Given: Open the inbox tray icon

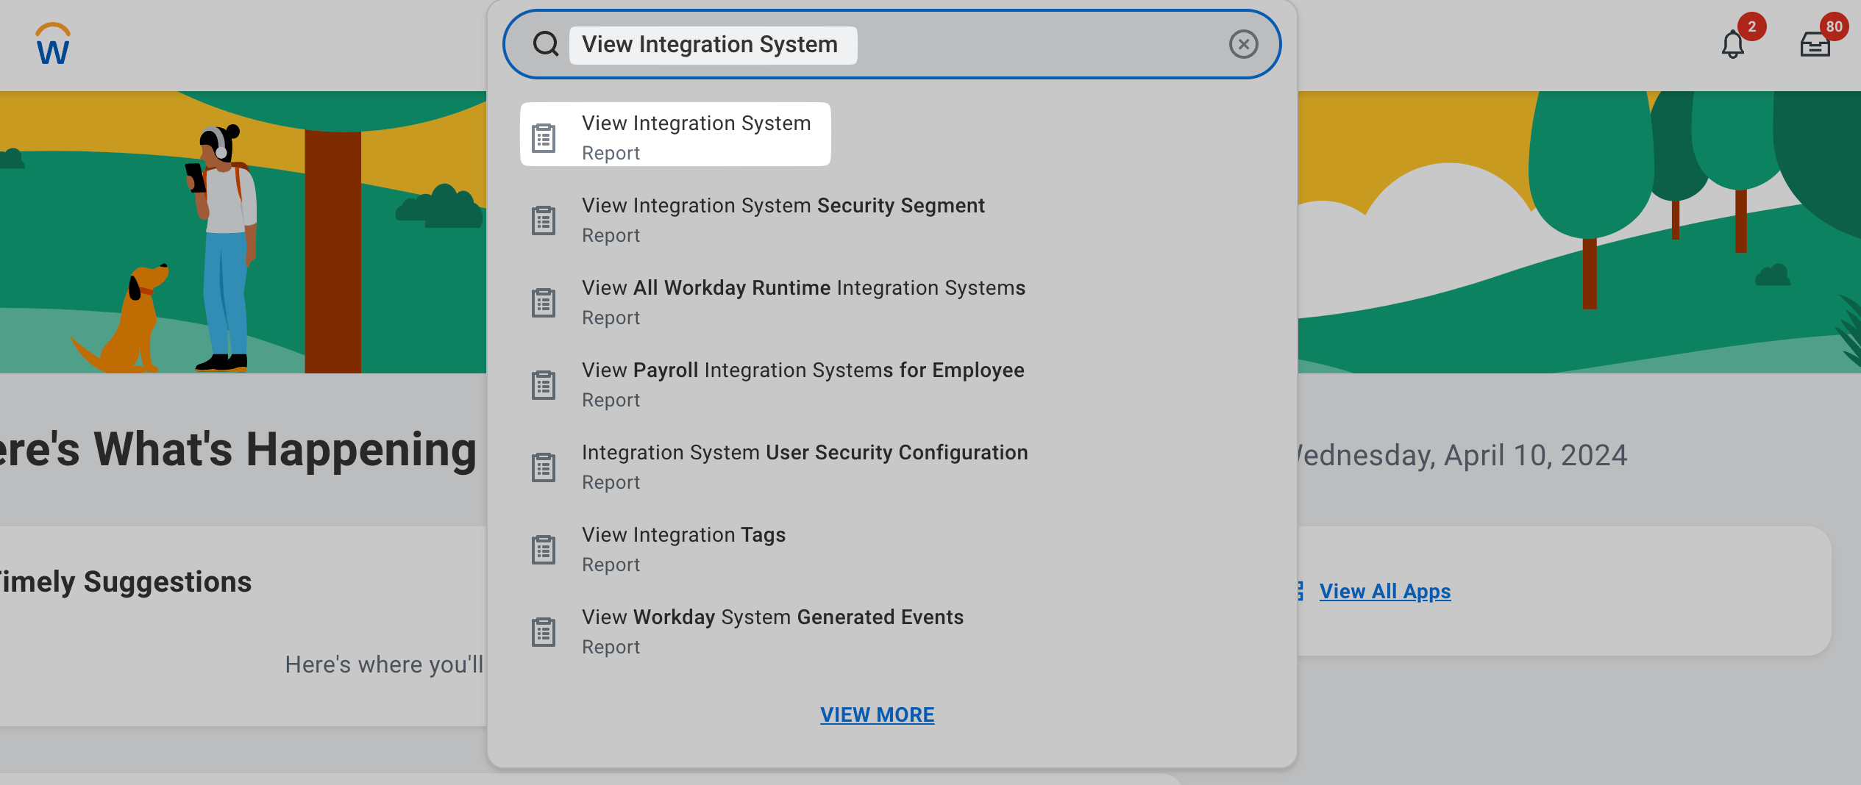Looking at the screenshot, I should (1815, 46).
